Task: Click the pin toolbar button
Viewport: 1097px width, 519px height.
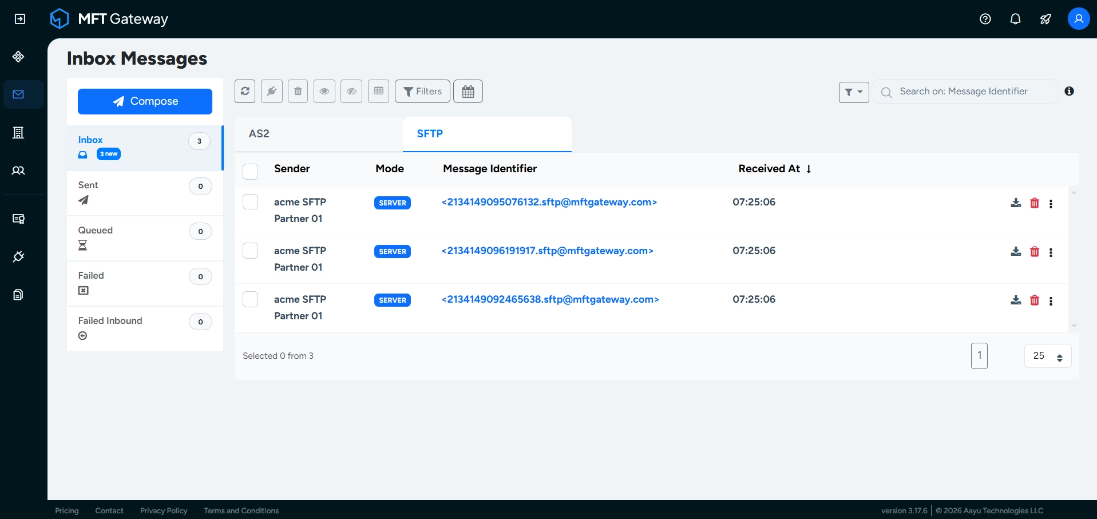Action: tap(272, 91)
